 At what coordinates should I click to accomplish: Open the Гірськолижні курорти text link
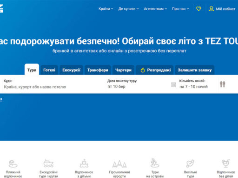click(119, 174)
